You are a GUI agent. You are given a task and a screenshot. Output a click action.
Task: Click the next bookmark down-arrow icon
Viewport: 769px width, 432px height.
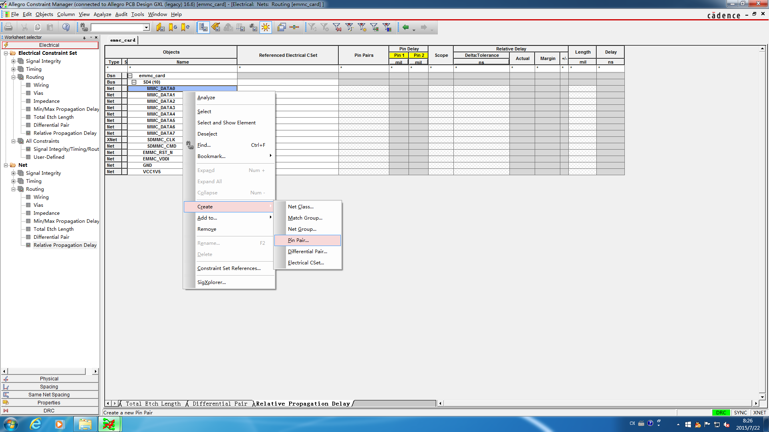173,27
